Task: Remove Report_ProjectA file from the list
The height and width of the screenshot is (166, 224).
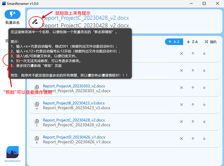Action: (181, 88)
